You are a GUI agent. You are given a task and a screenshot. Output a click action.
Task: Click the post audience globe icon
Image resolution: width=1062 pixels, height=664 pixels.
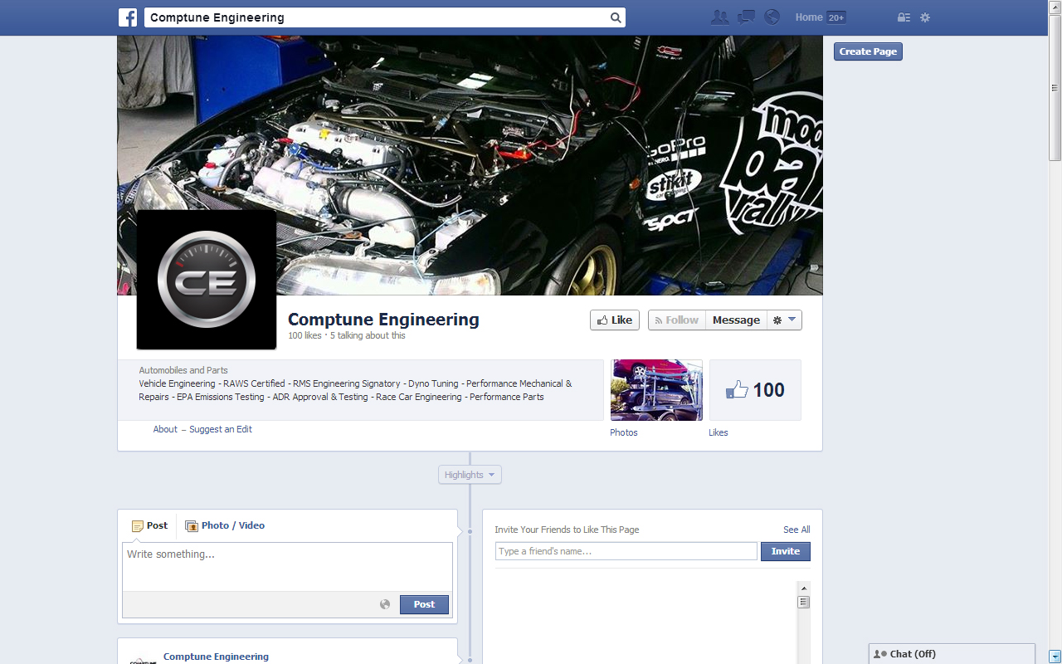(385, 604)
